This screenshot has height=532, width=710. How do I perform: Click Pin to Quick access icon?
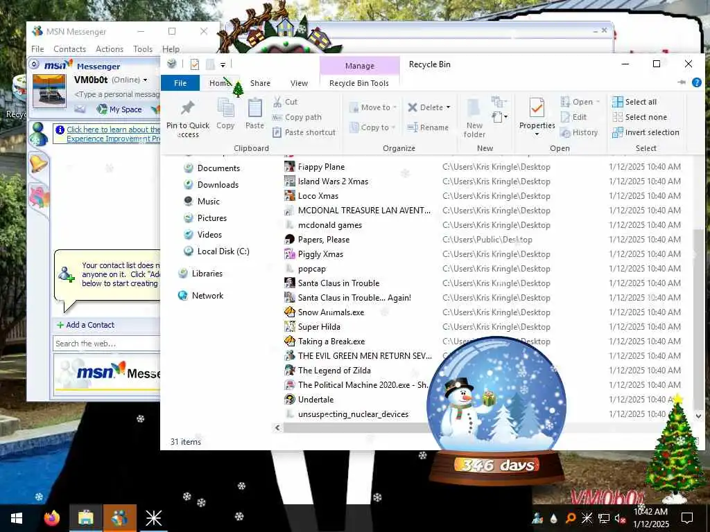[187, 109]
